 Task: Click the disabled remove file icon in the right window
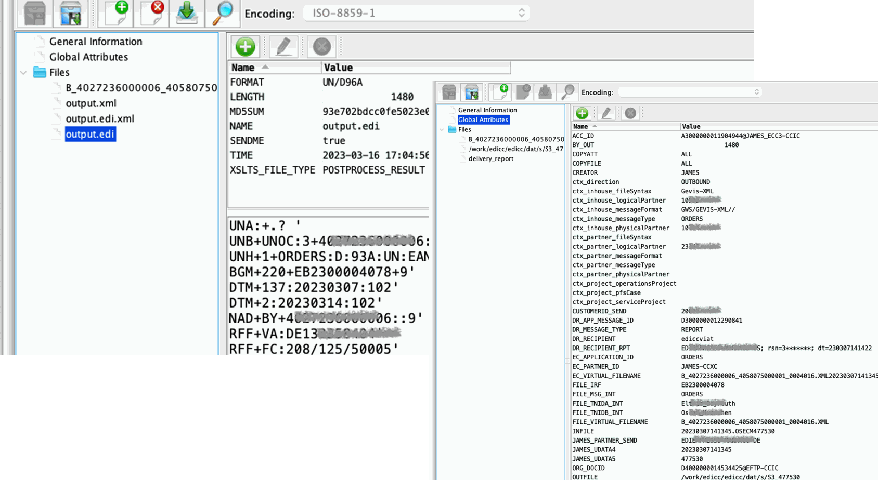[523, 92]
